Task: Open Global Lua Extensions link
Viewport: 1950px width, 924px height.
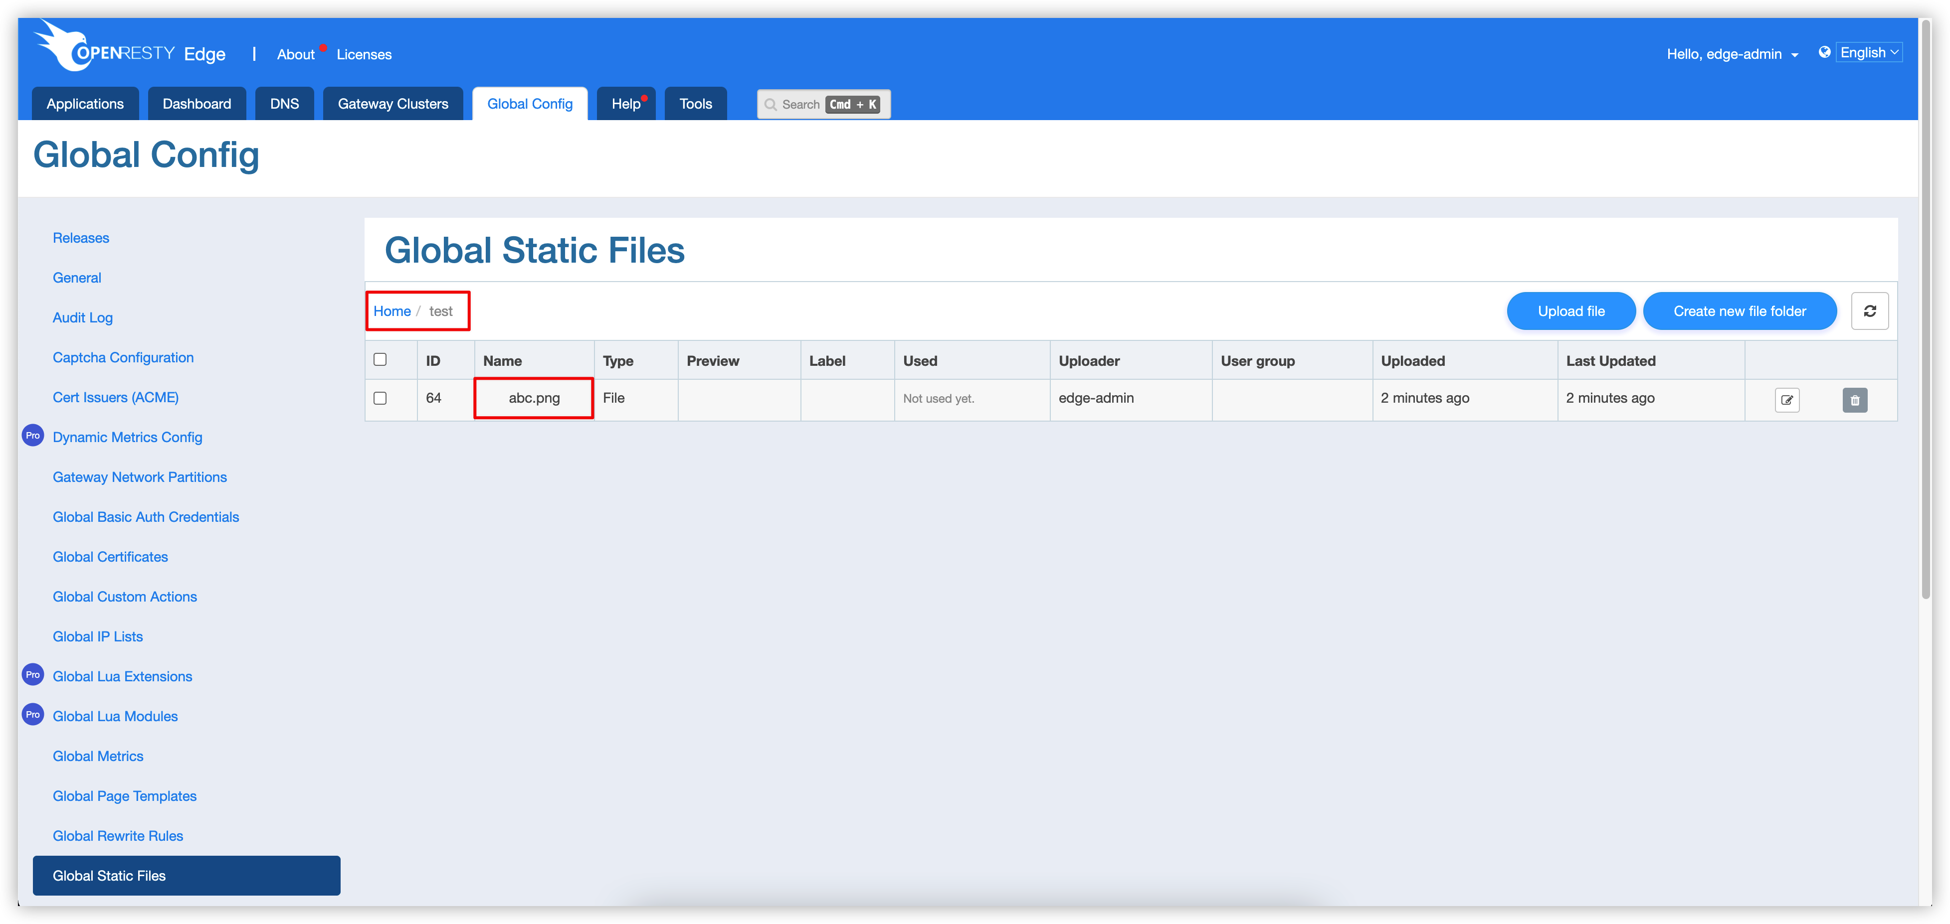Action: (x=123, y=676)
